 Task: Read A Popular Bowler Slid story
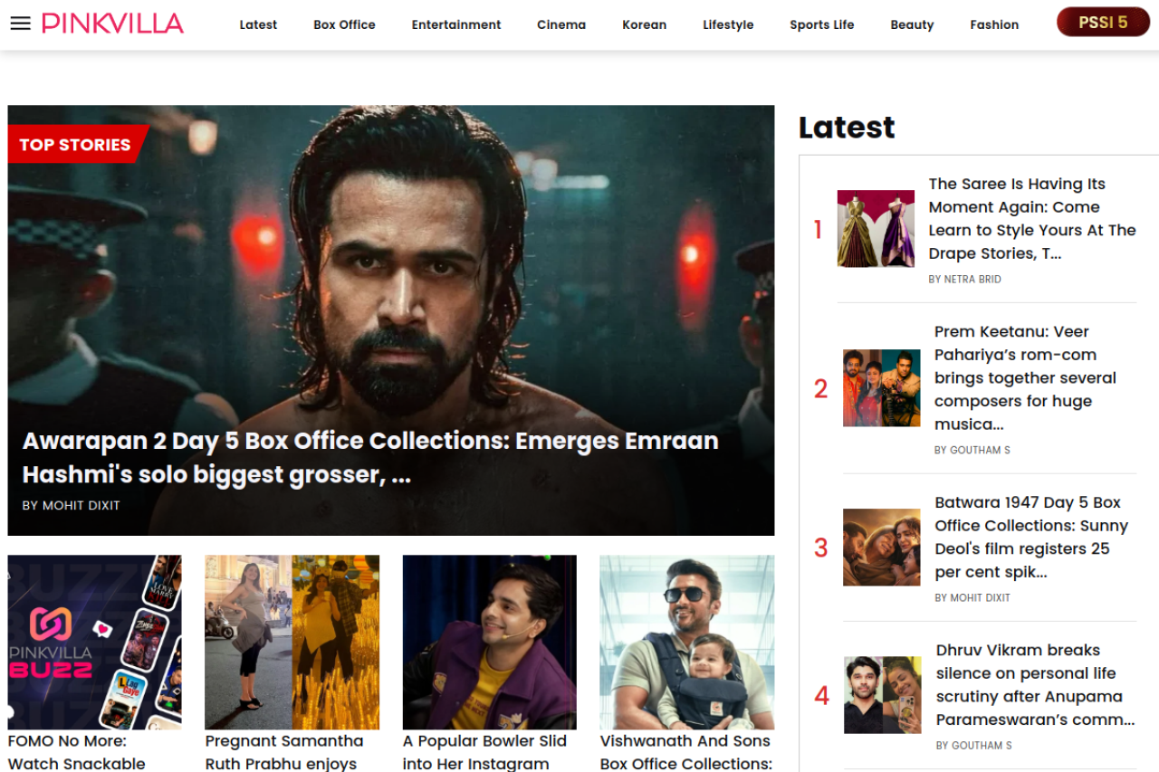[485, 752]
